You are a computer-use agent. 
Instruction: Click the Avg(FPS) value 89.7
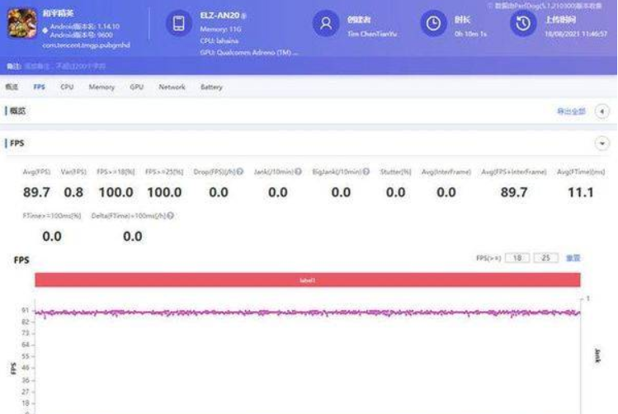pos(36,192)
